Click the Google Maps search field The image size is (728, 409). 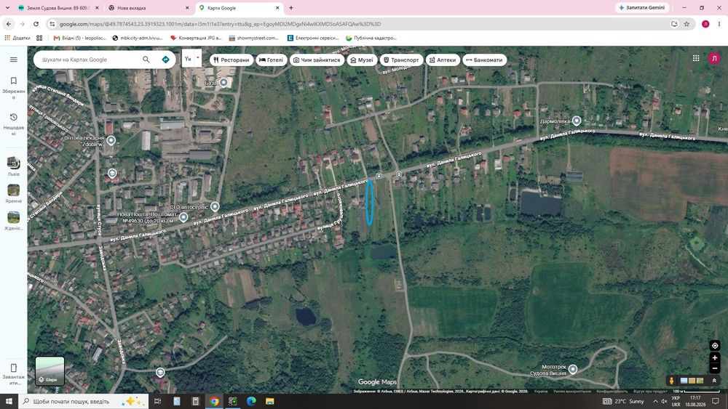tap(90, 60)
